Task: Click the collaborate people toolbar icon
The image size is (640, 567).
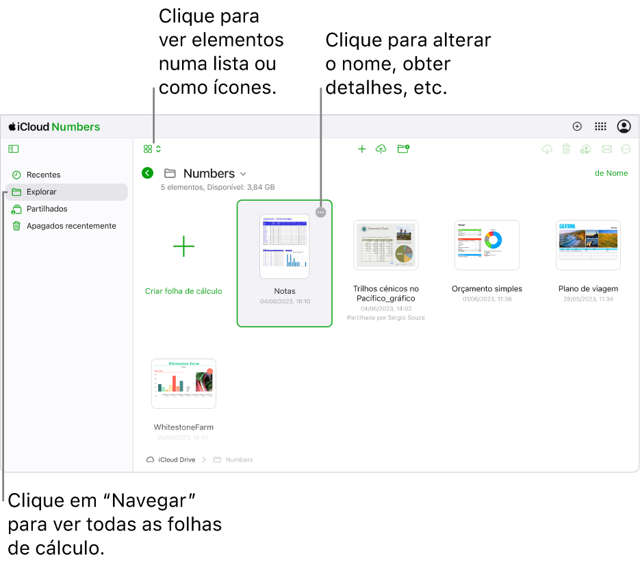Action: click(x=585, y=149)
